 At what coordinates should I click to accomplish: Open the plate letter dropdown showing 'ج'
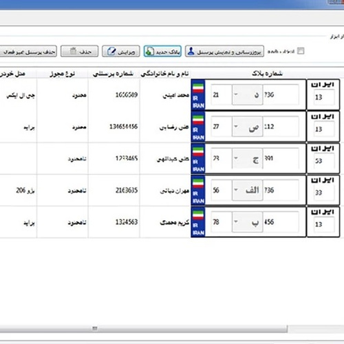coord(248,158)
